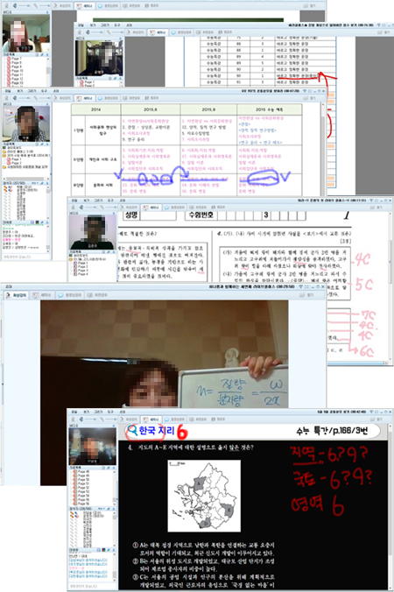394x592 pixels.
Task: Click chat input field in Korean geography window
Action: coord(92,586)
